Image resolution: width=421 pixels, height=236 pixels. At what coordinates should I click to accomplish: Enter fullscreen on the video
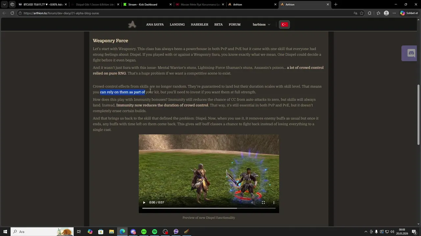(x=263, y=203)
